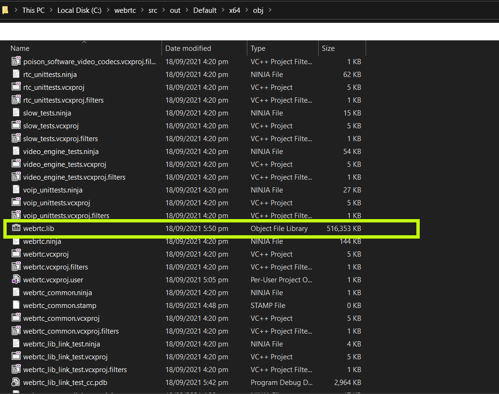
Task: Expand the chevron after Default breadcrumb
Action: pos(223,10)
